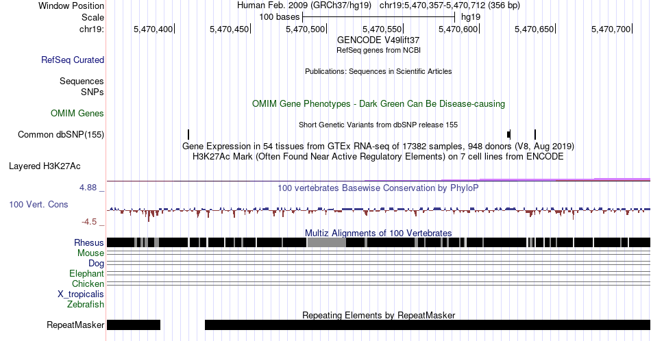Click the Elephant alignment label
Viewport: 651px width, 341px height.
(x=87, y=273)
